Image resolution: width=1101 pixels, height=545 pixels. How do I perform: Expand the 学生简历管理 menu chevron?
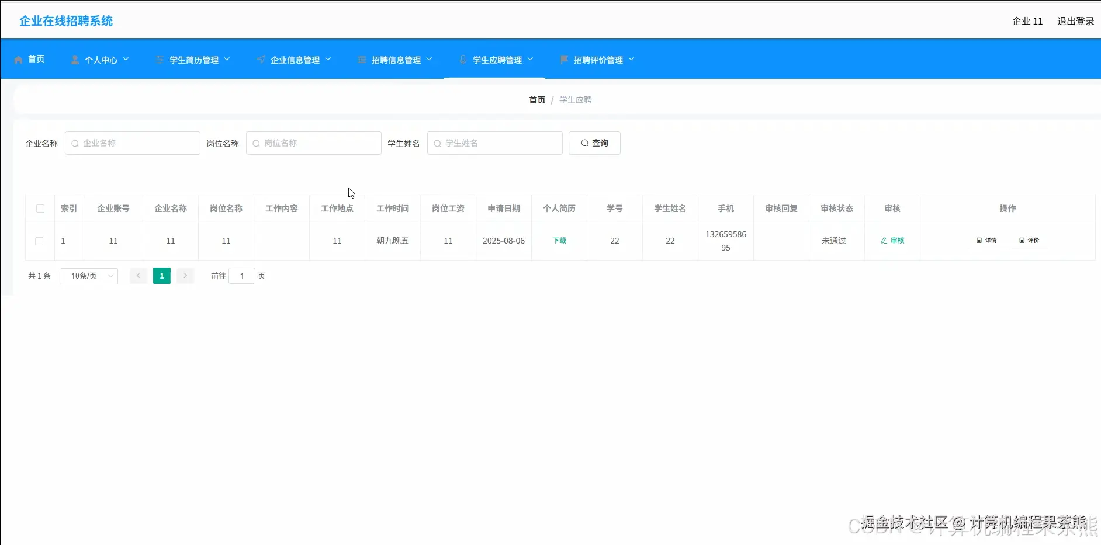(227, 59)
